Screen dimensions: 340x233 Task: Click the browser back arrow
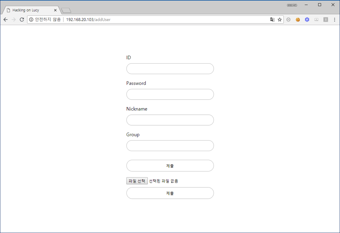(x=5, y=20)
